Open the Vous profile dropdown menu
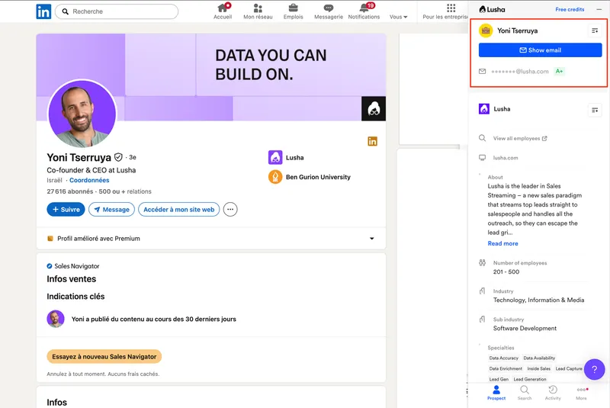 [x=398, y=16]
